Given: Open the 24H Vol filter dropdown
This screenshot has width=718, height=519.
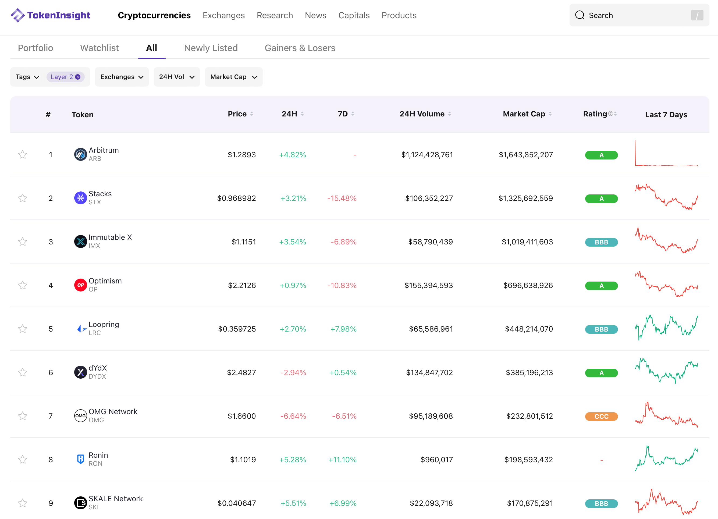Looking at the screenshot, I should [x=177, y=77].
